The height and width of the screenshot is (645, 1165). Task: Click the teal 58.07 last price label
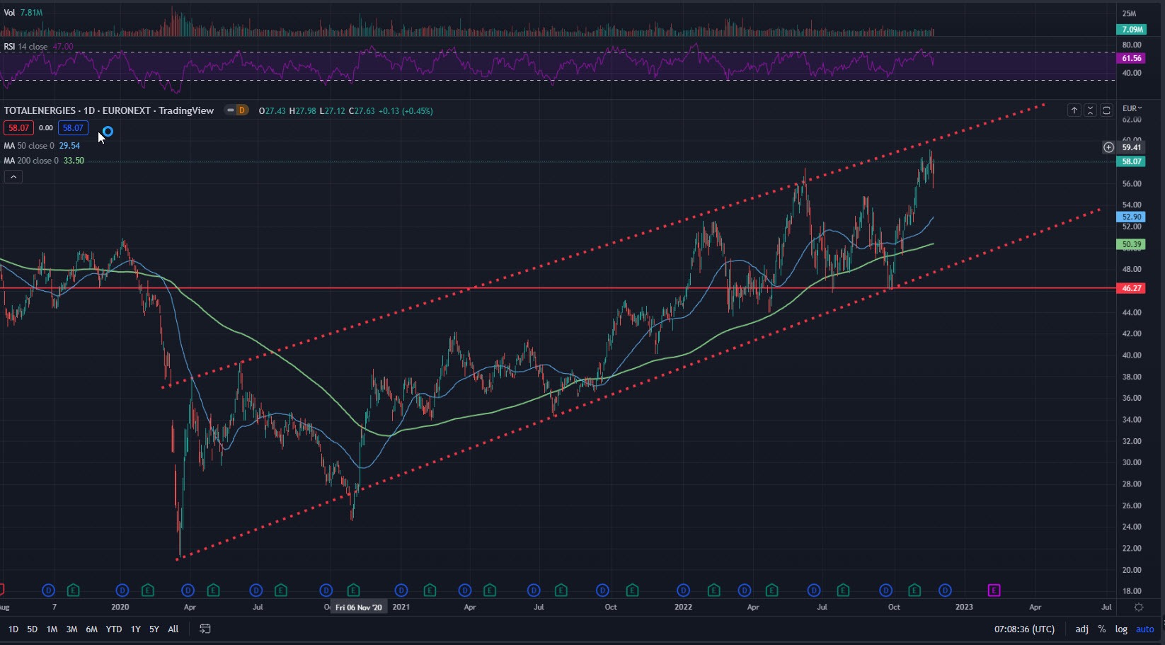point(1131,161)
